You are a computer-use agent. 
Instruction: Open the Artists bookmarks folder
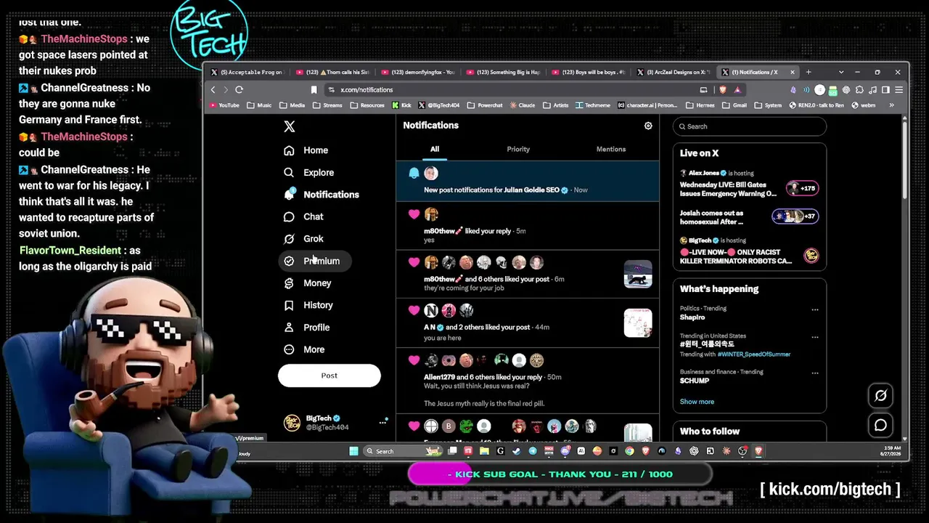click(555, 105)
